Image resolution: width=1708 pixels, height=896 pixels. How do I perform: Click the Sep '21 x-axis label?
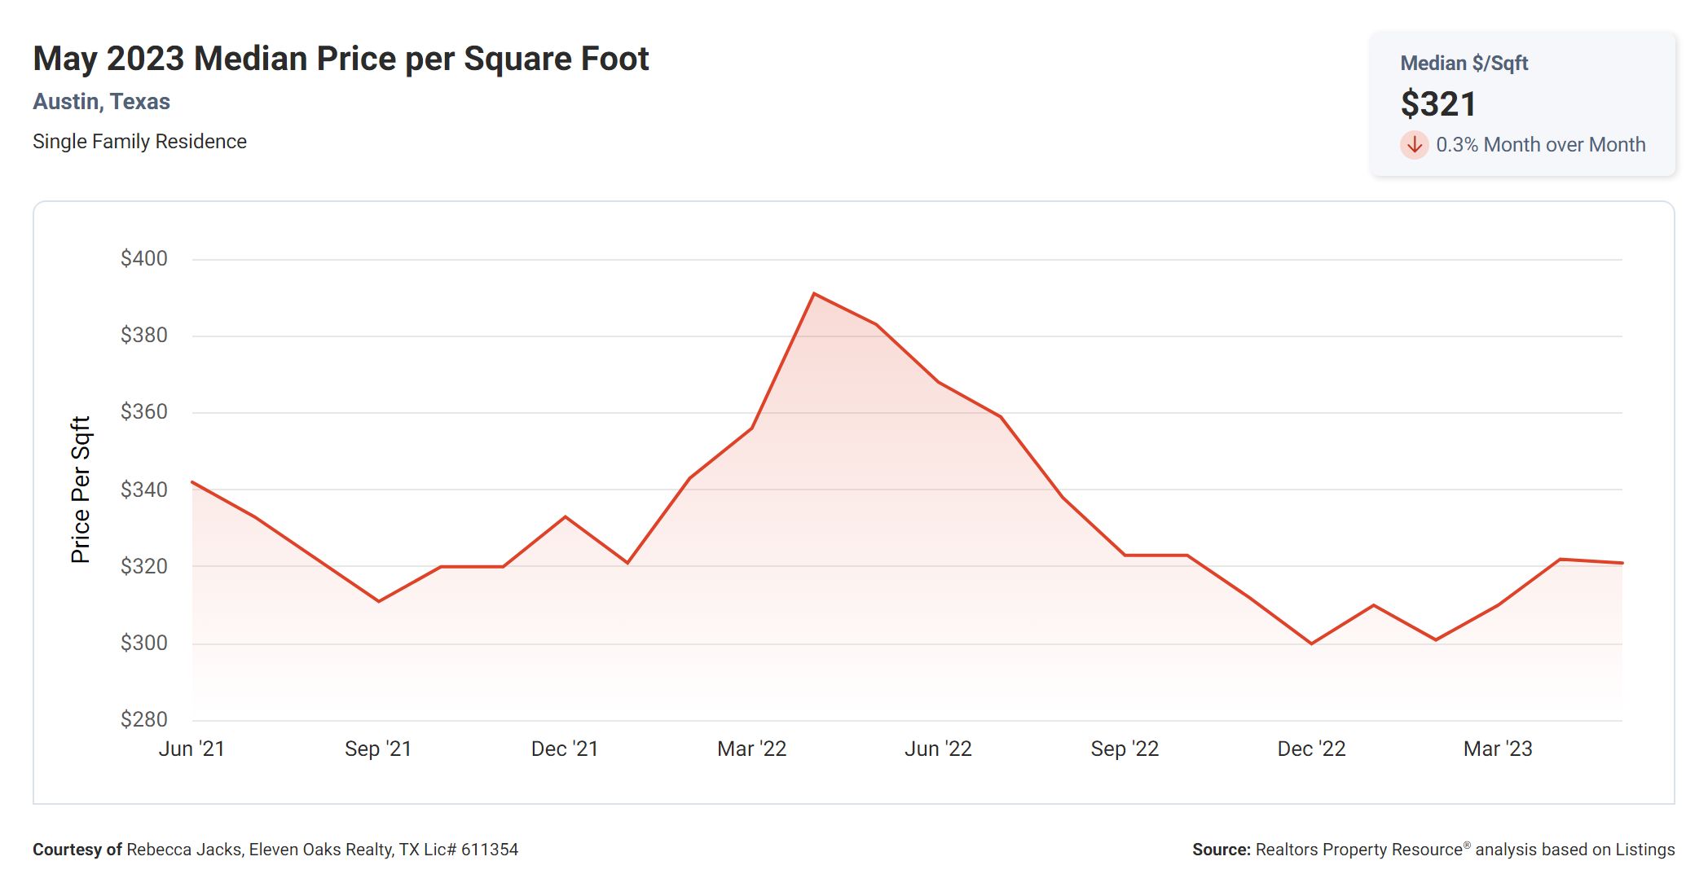pyautogui.click(x=378, y=749)
